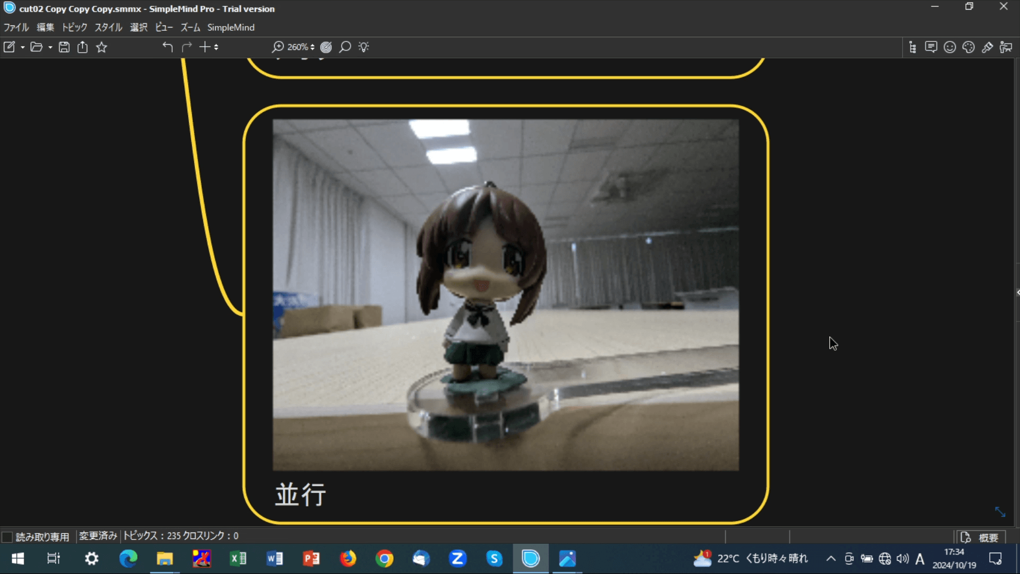Screen dimensions: 1020x574
Task: Click the new mind map icon
Action: click(10, 47)
